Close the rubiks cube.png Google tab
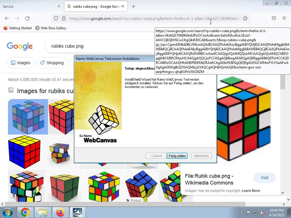This screenshot has width=291, height=218. 123,6
